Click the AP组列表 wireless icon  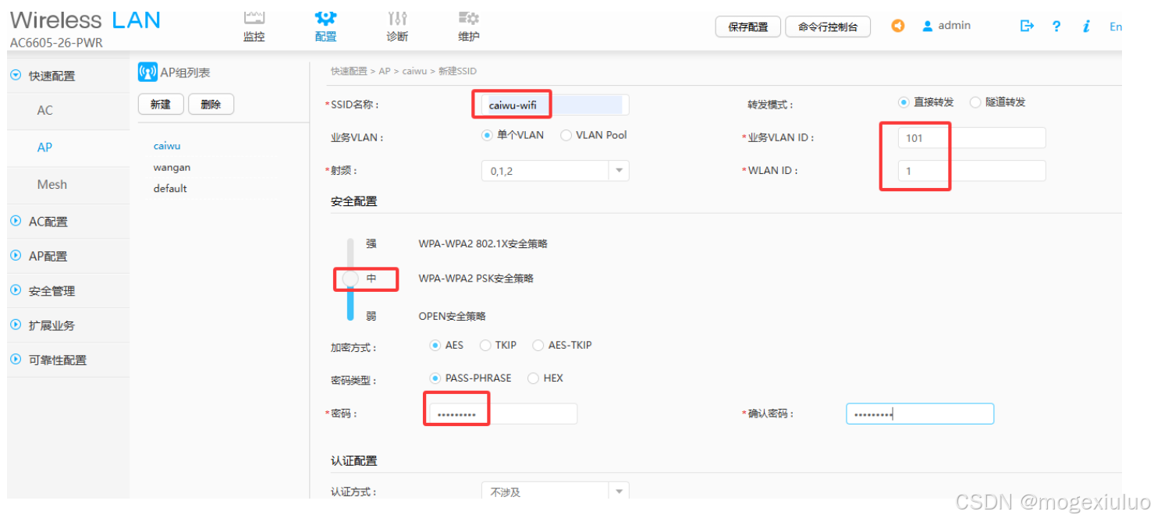tap(147, 73)
